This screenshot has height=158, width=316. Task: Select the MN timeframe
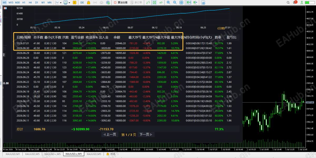50,2
